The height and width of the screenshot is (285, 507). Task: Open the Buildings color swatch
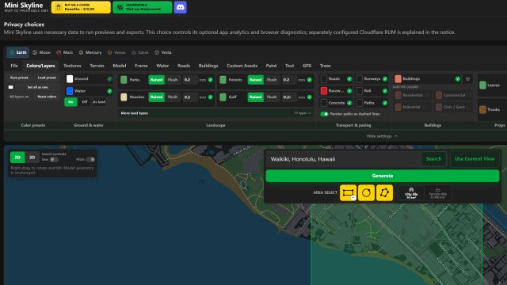[x=398, y=79]
